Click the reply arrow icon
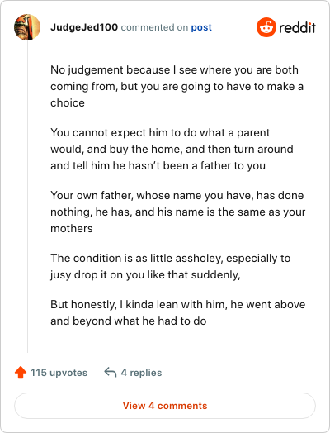 click(x=111, y=372)
